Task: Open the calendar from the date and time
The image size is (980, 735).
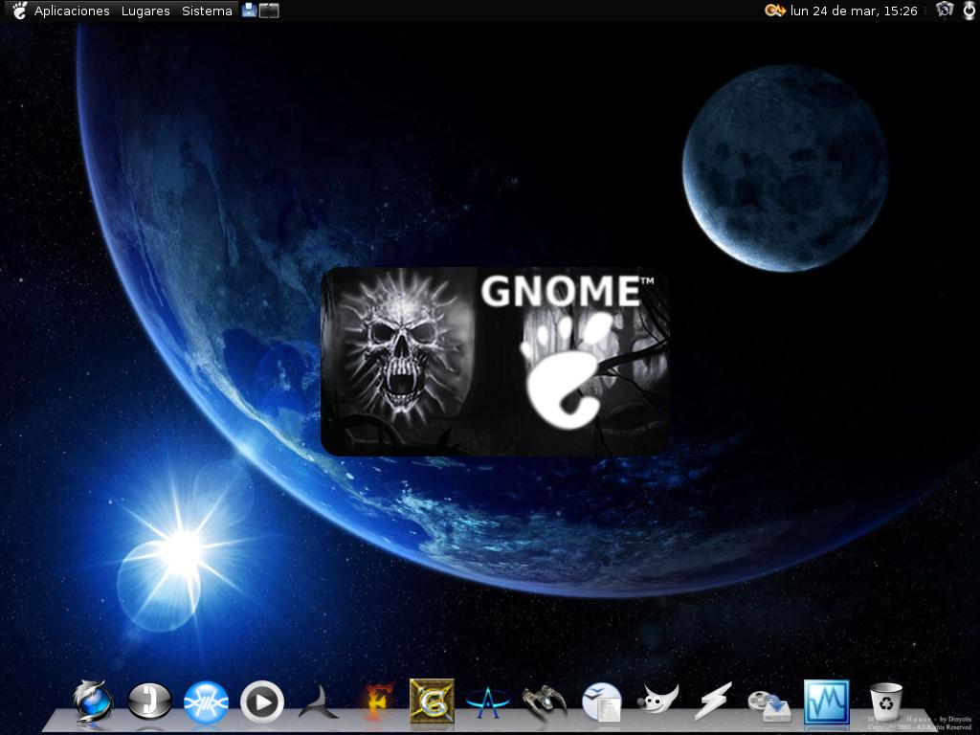Action: pos(854,11)
